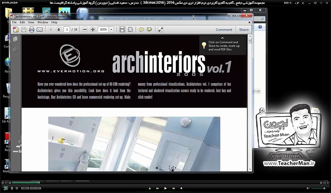Click the 103% zoom value field
331x193 pixels.
click(x=103, y=29)
